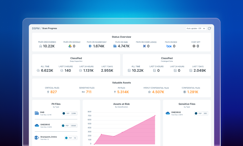This screenshot has height=146, width=243.
Task: Click the Highly Confidential Files star icon
Action: (x=149, y=92)
